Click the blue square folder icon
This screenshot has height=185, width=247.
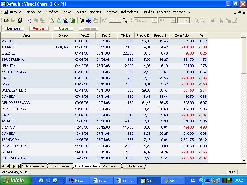pos(66,20)
